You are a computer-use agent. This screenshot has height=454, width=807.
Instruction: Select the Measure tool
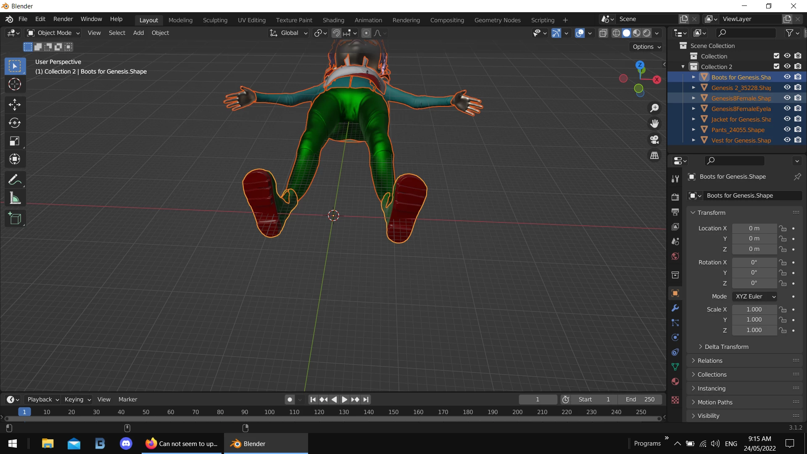(x=15, y=198)
